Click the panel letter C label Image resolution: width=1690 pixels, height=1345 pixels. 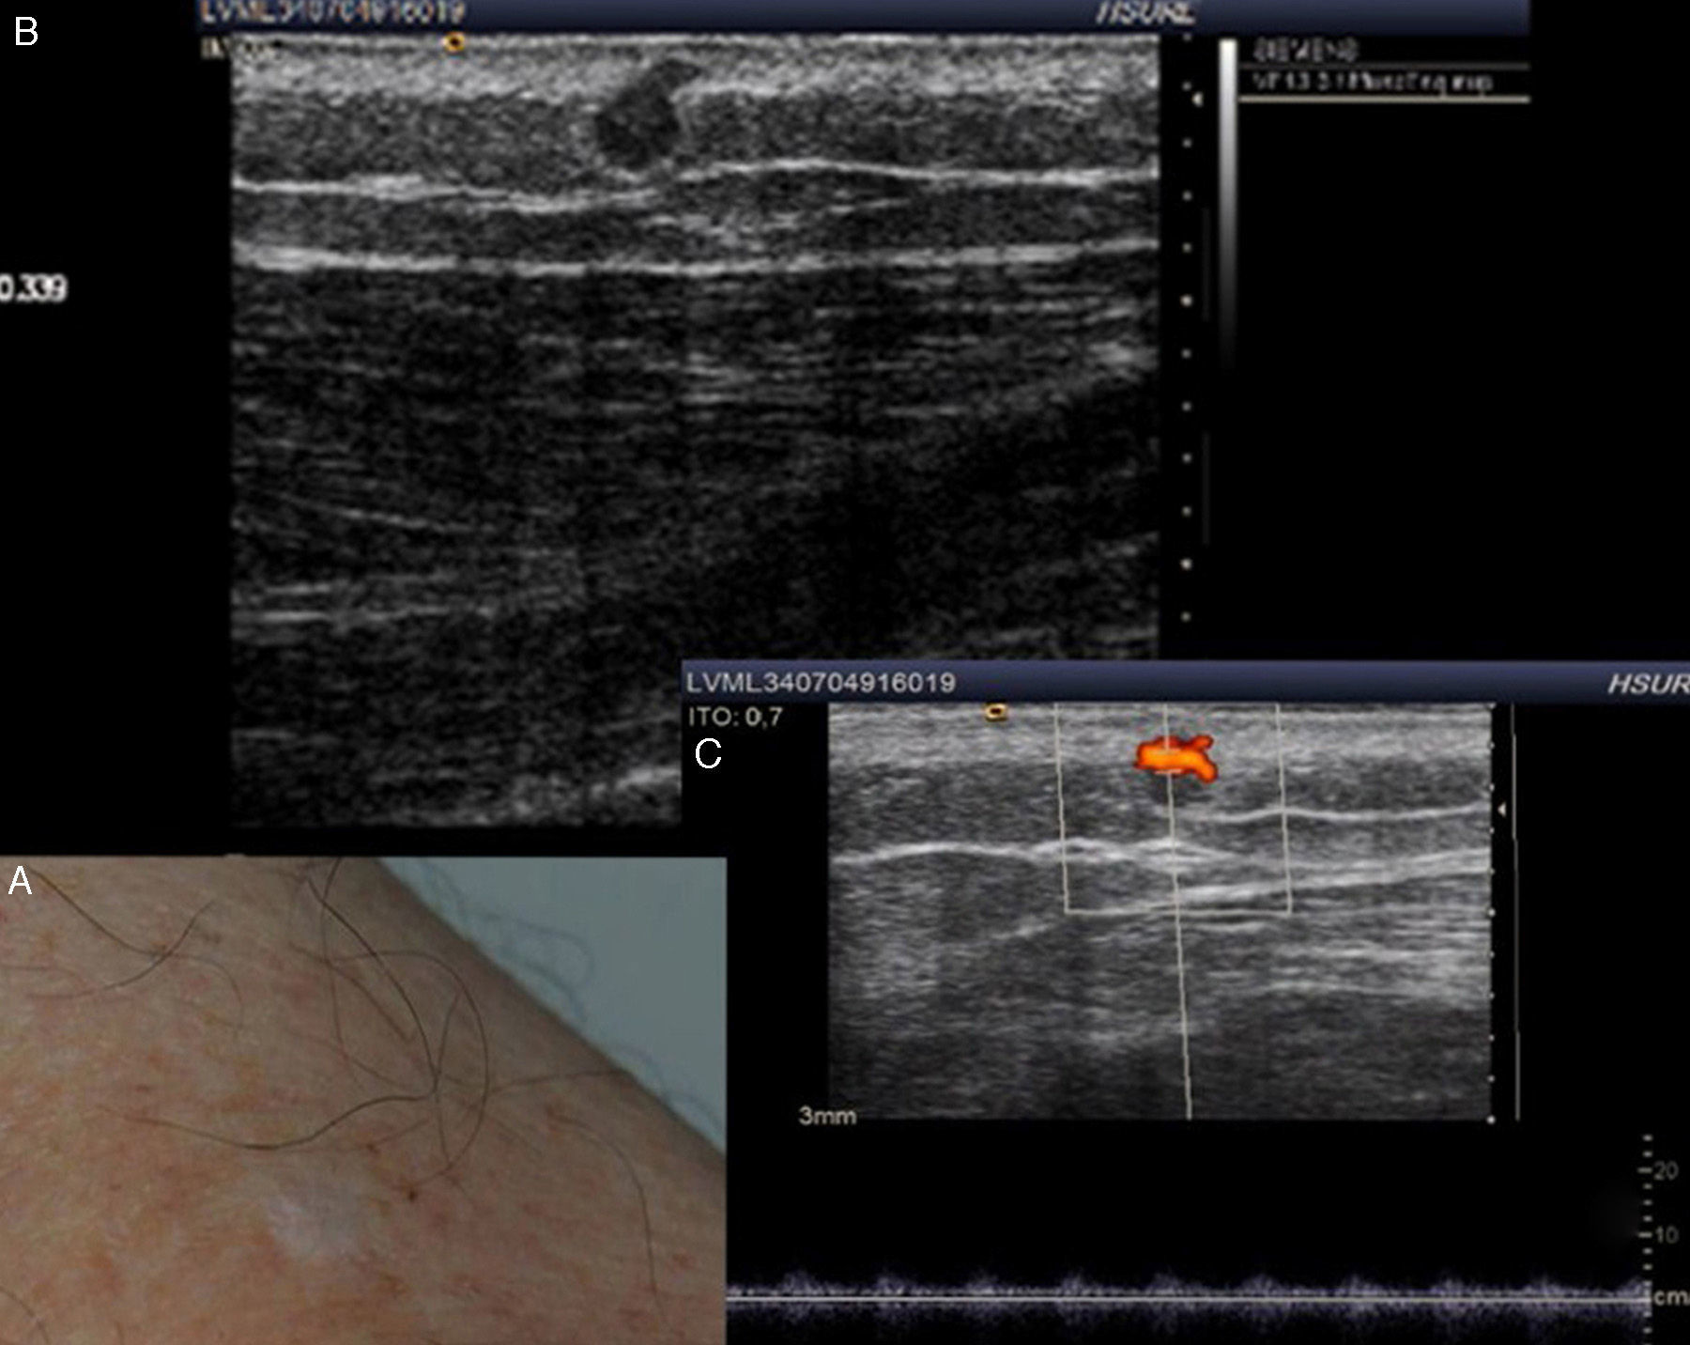click(707, 753)
